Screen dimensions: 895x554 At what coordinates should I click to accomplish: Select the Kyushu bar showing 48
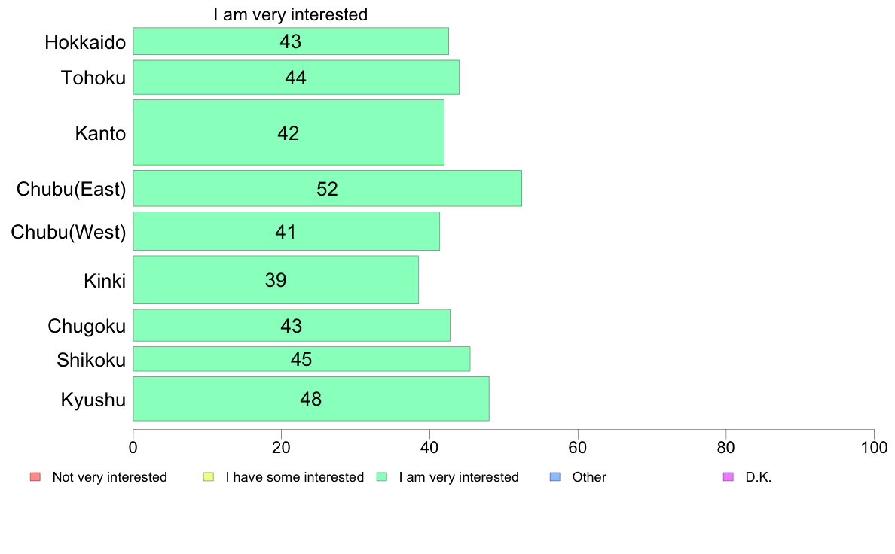(311, 399)
